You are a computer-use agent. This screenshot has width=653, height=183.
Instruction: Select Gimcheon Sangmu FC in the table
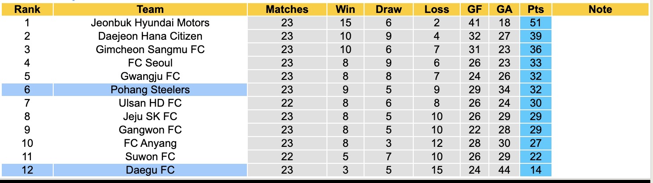[x=150, y=50]
